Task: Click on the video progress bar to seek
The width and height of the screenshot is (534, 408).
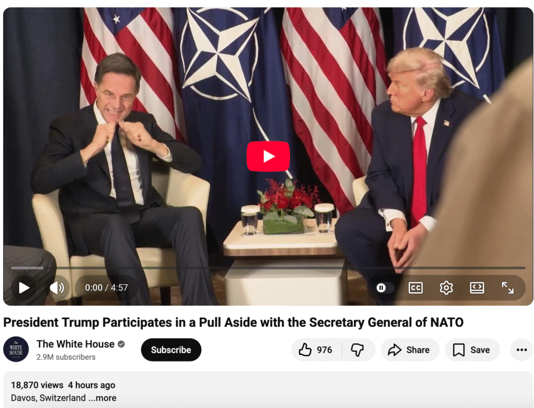Action: [268, 268]
